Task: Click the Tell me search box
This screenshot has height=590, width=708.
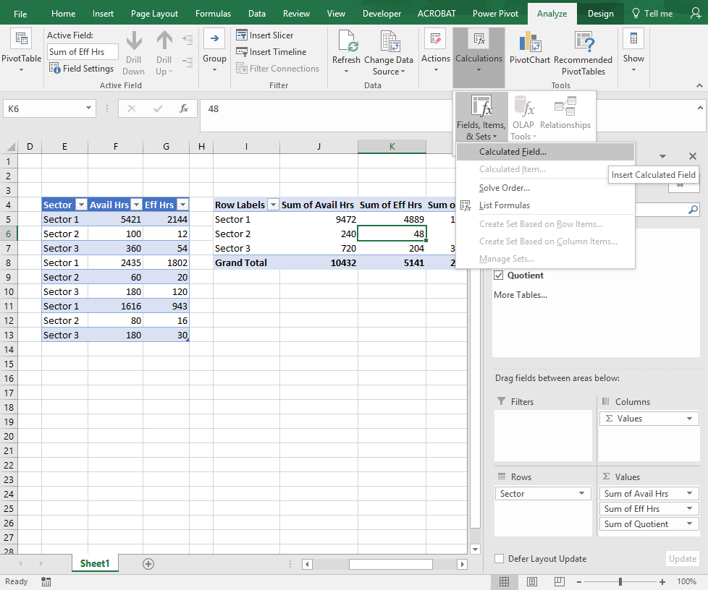Action: point(652,14)
